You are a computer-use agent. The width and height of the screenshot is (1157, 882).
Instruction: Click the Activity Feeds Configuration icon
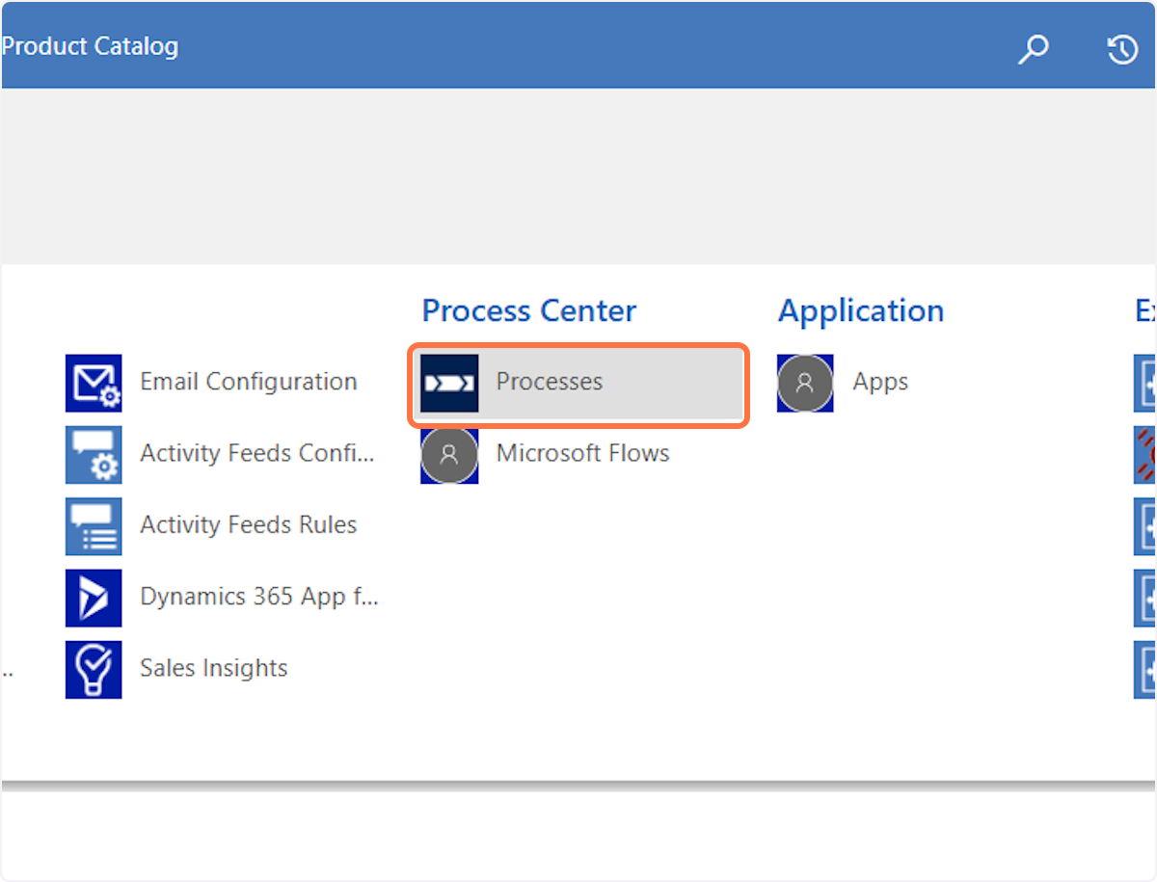click(94, 454)
